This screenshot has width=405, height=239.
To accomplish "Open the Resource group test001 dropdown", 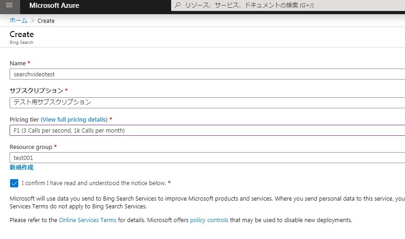I will click(x=207, y=158).
